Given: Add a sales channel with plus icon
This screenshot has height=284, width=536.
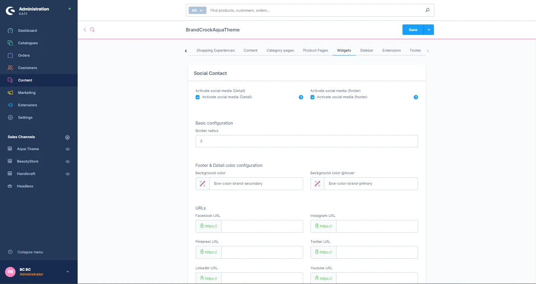Looking at the screenshot, I should pyautogui.click(x=67, y=137).
